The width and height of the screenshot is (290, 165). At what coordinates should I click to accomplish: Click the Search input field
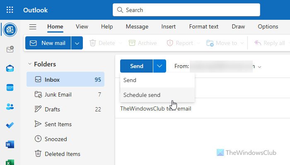point(186,10)
